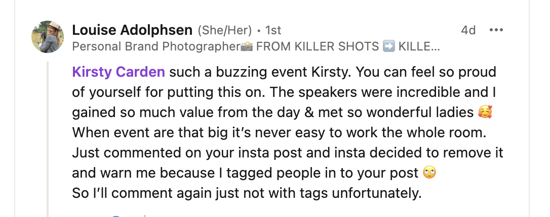Open the three-dot comment options menu
Image resolution: width=550 pixels, height=217 pixels.
tap(496, 30)
